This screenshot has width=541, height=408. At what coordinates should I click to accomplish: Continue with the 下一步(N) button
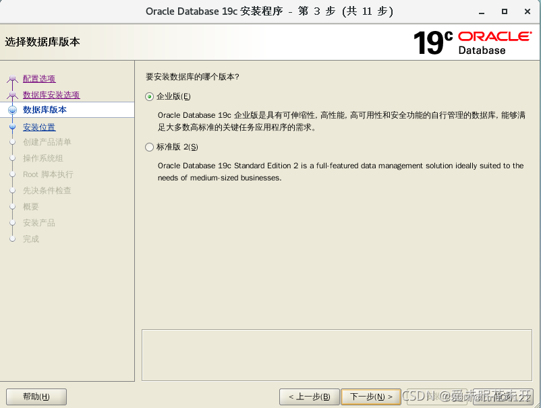(371, 397)
